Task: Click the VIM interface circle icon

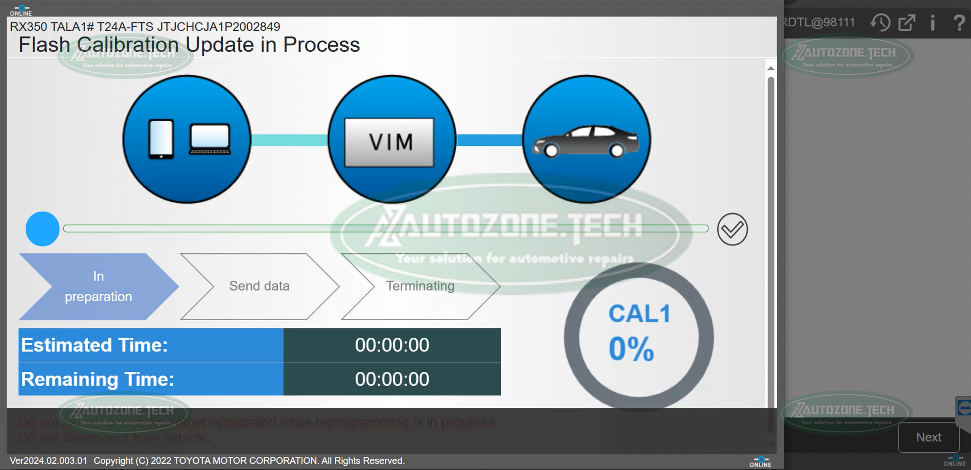Action: pyautogui.click(x=392, y=139)
